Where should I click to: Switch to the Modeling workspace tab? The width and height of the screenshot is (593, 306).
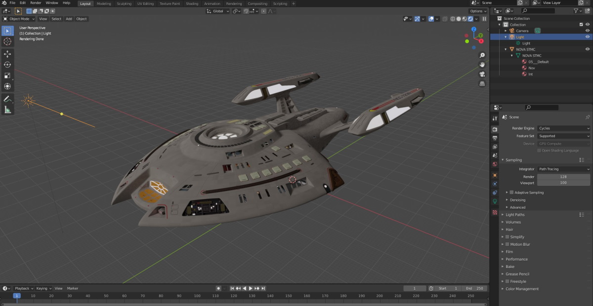(104, 3)
